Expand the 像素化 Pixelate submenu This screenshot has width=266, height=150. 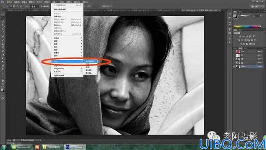coord(67,53)
